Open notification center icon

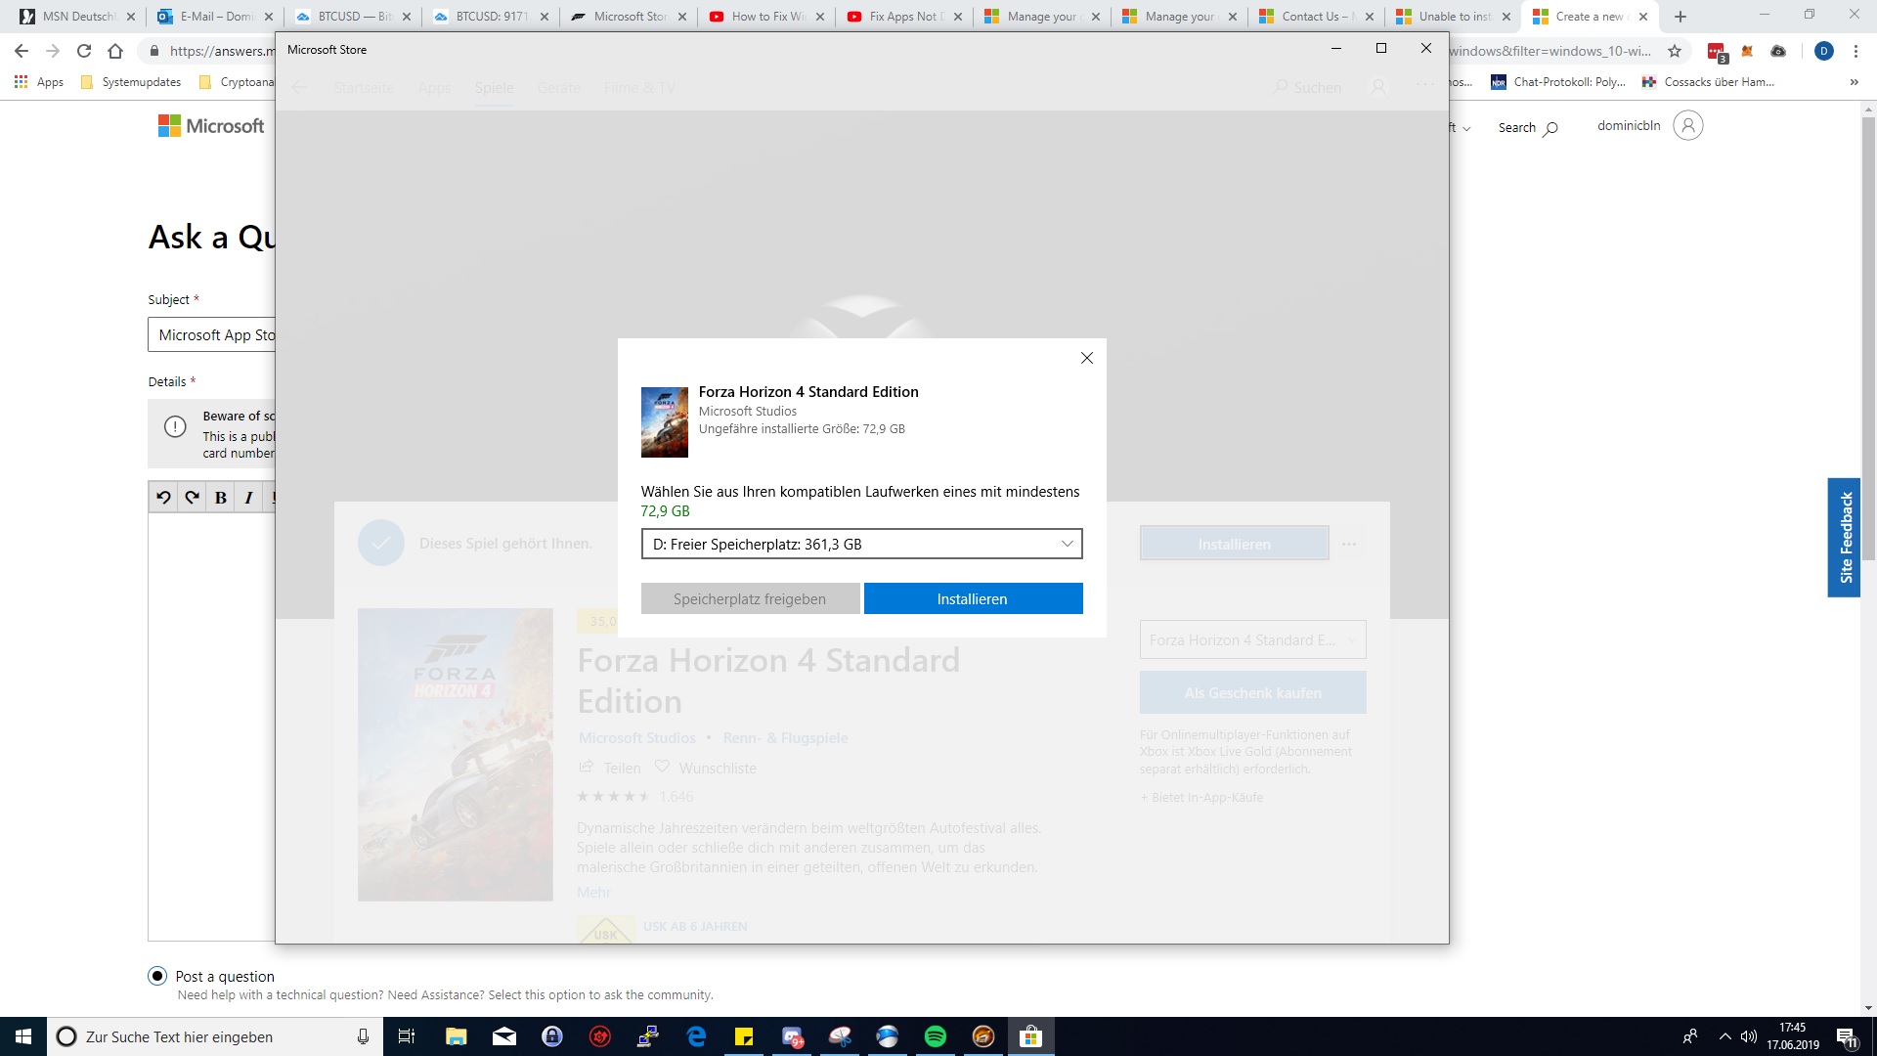coord(1847,1037)
